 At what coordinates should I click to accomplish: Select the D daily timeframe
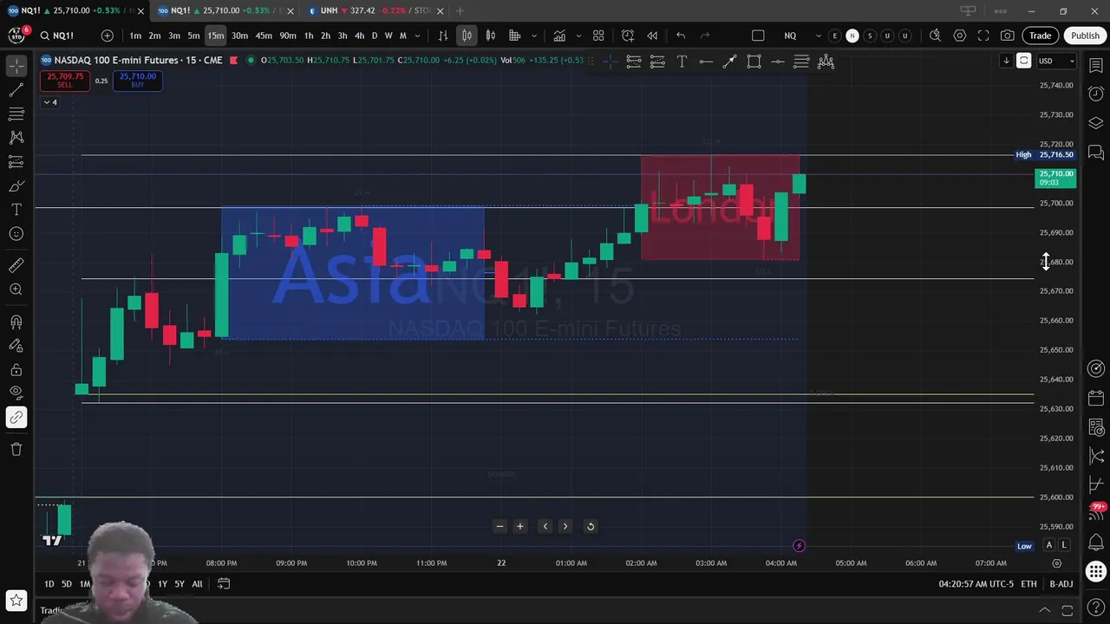(375, 36)
